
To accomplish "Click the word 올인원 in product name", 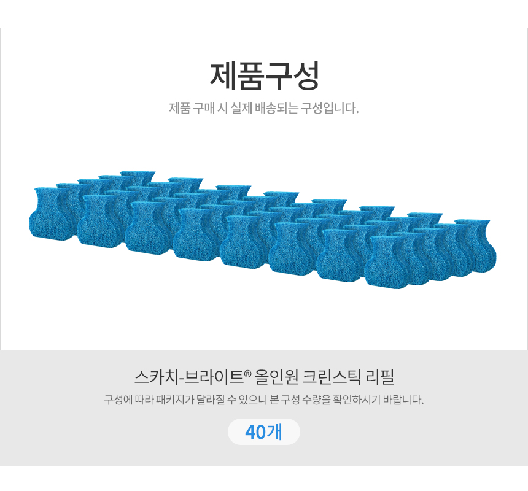I will (x=276, y=377).
